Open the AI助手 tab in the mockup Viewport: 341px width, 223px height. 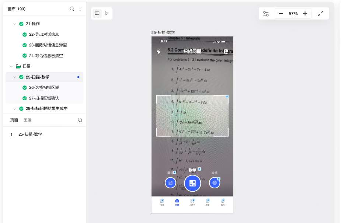192,202
